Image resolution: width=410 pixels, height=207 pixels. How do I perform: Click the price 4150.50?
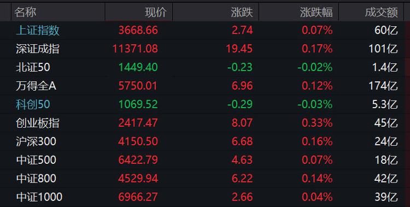click(x=138, y=141)
